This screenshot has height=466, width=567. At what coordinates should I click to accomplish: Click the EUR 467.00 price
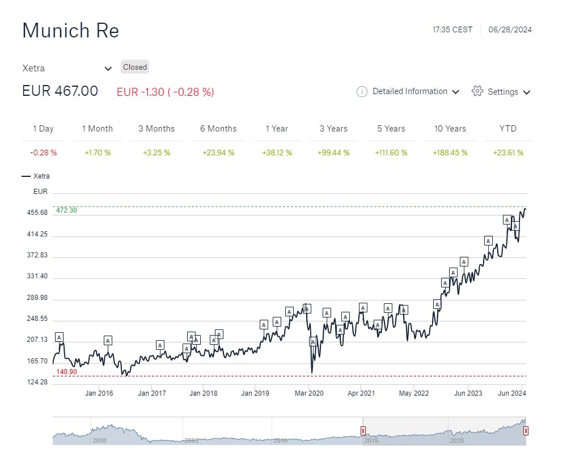point(60,91)
